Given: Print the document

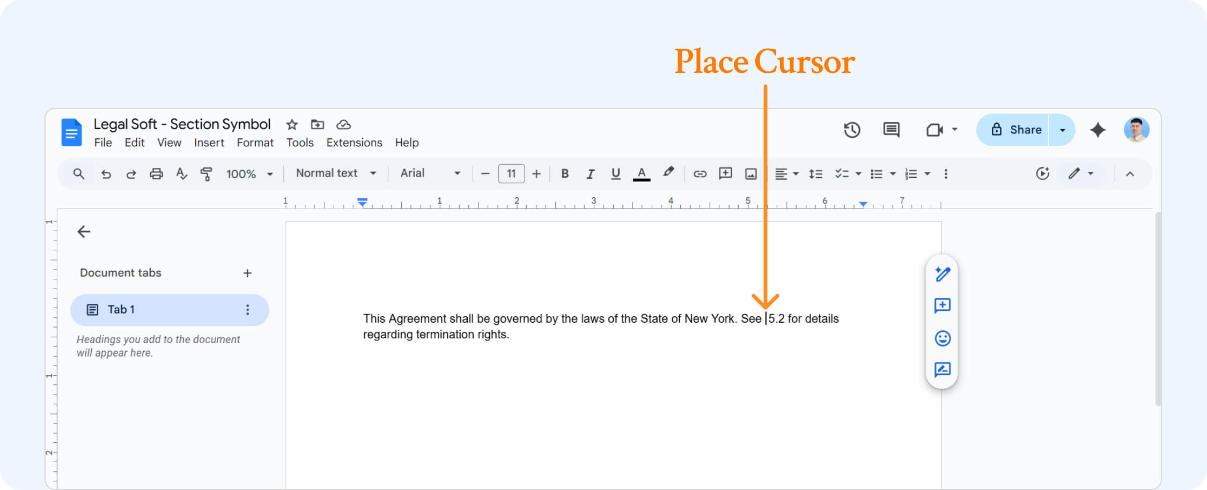Looking at the screenshot, I should click(156, 174).
